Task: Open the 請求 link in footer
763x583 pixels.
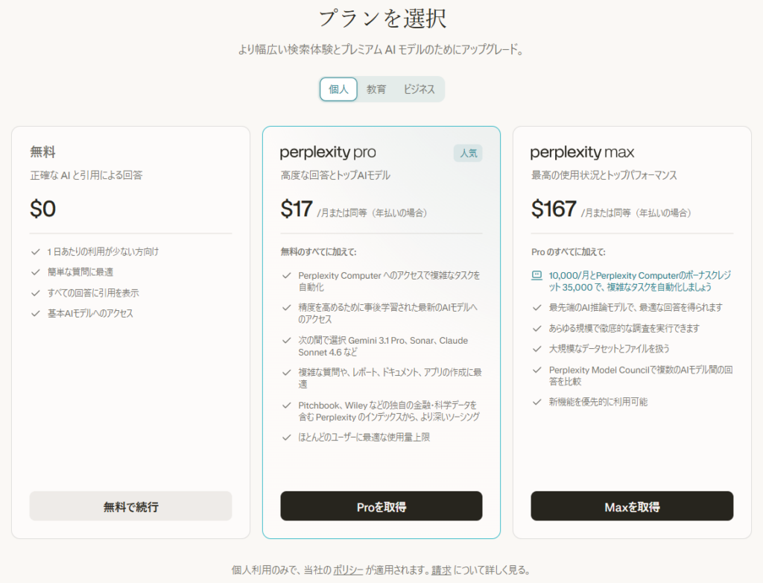Action: [441, 570]
